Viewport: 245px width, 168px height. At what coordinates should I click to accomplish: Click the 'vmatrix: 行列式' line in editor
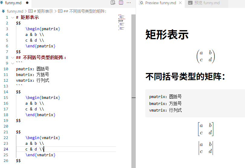[x=33, y=81]
